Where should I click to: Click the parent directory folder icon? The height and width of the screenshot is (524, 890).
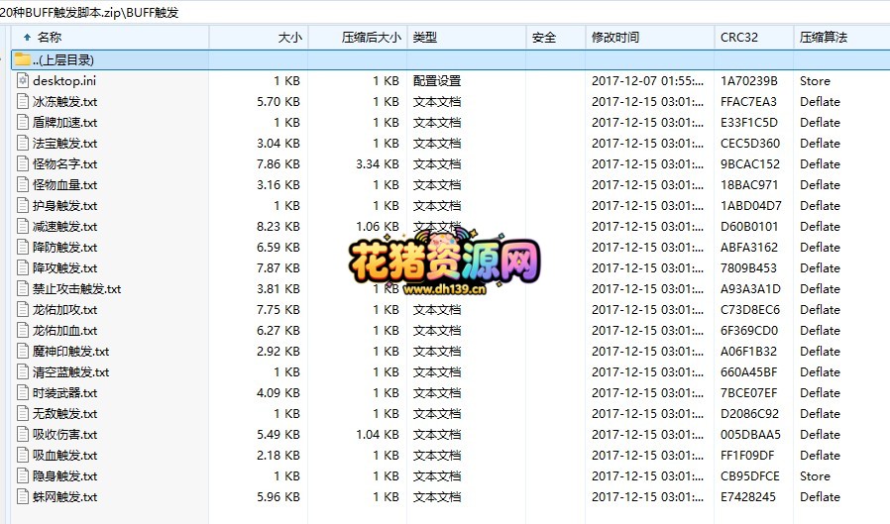pyautogui.click(x=22, y=59)
